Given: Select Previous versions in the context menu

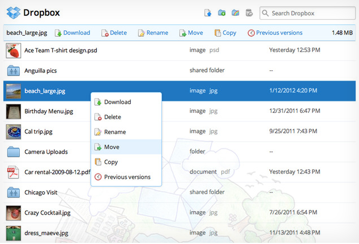Looking at the screenshot, I should click(127, 177).
